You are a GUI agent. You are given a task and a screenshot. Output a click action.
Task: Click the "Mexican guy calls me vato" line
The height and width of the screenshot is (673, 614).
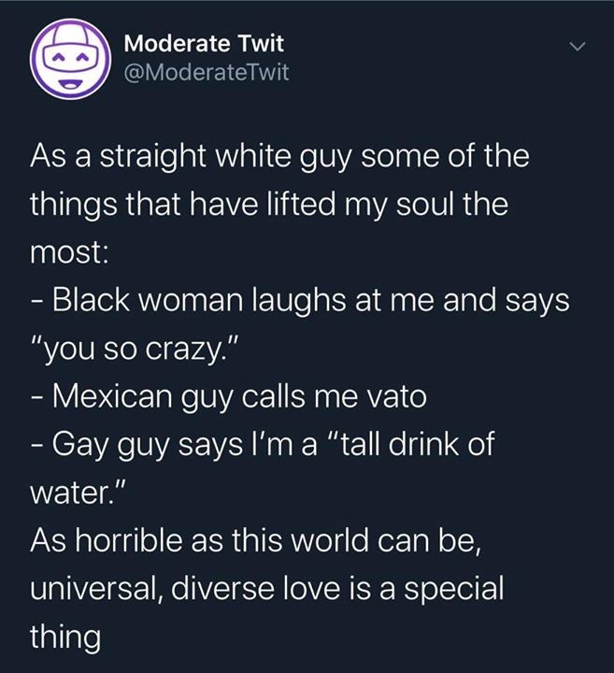click(x=228, y=397)
